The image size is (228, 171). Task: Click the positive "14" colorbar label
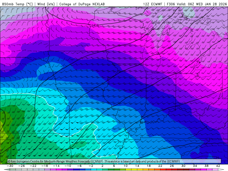[x=137, y=166]
